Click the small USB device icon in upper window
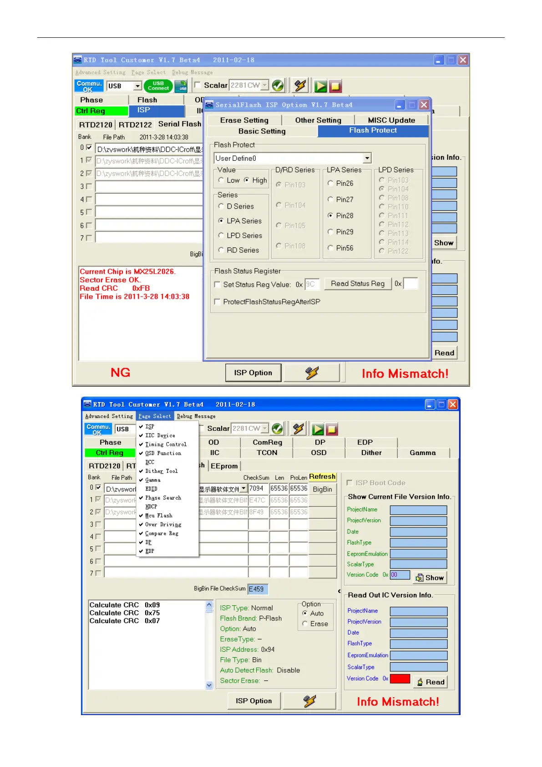542x767 pixels. 182,86
